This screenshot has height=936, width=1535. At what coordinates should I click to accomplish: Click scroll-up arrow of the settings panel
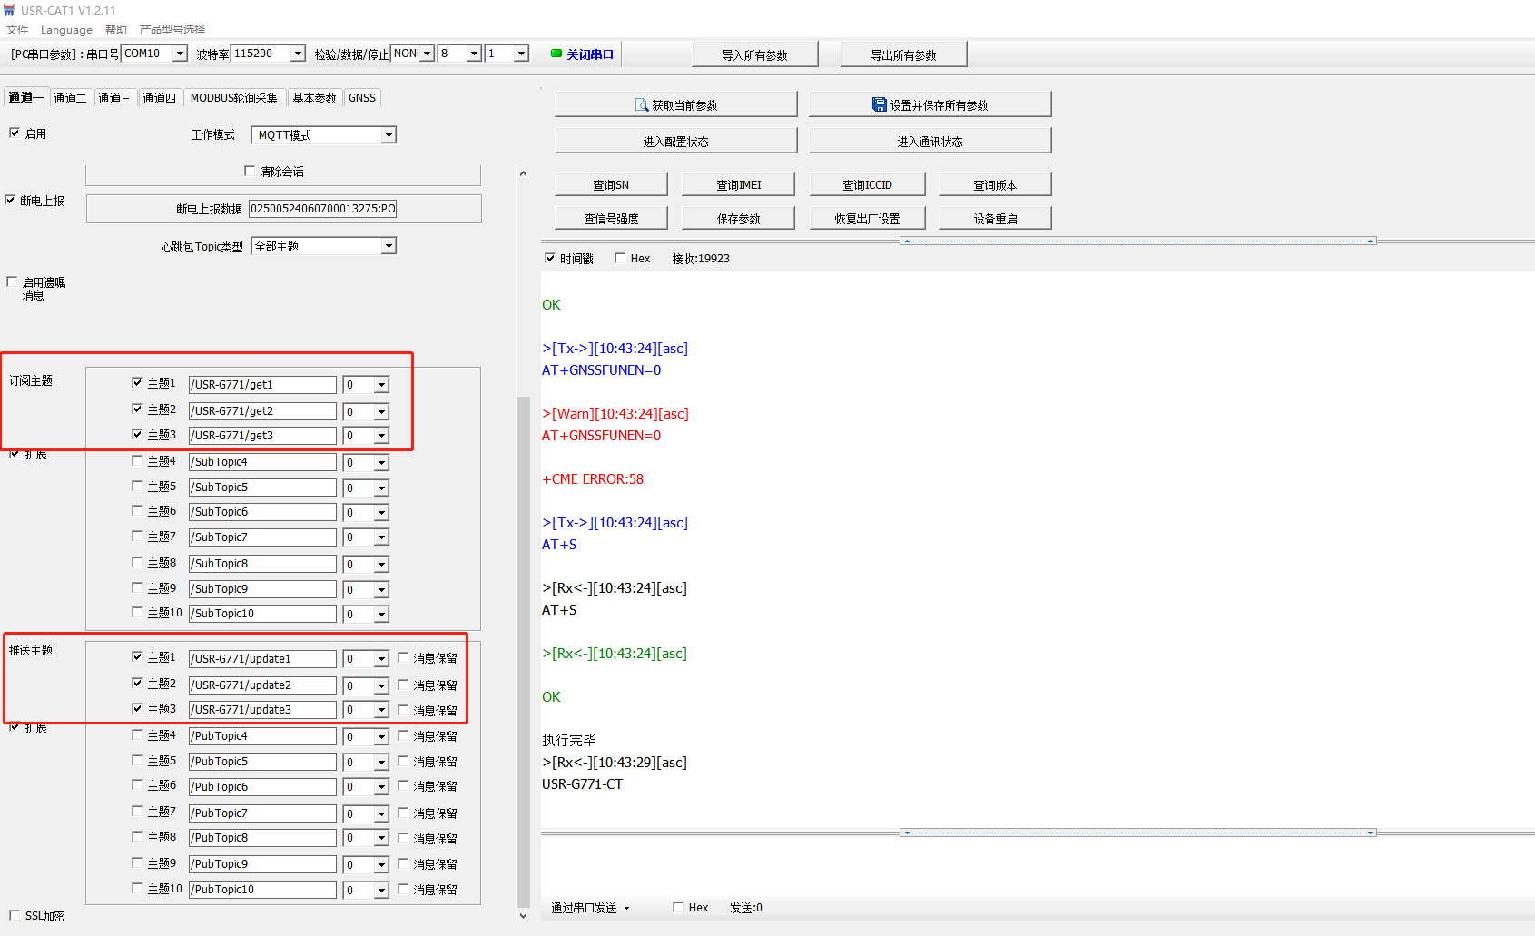point(523,173)
